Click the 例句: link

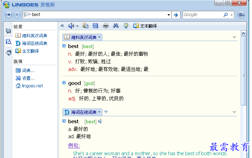(74, 145)
